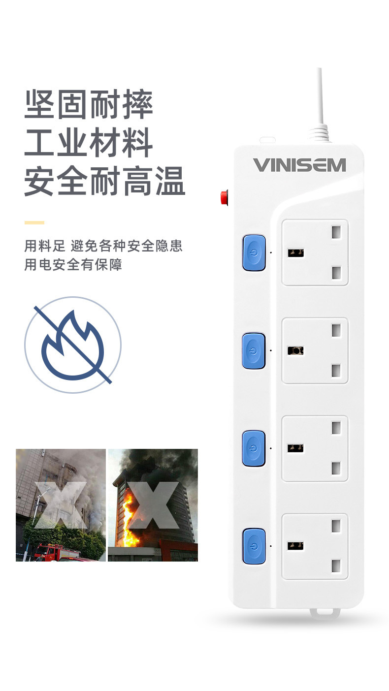Click the 坚固耐摔 headline text
Image resolution: width=389 pixels, height=691 pixels.
click(89, 104)
